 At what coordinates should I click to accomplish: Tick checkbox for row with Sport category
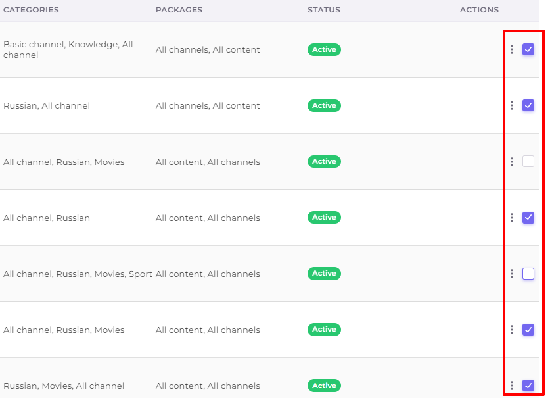[x=528, y=274]
